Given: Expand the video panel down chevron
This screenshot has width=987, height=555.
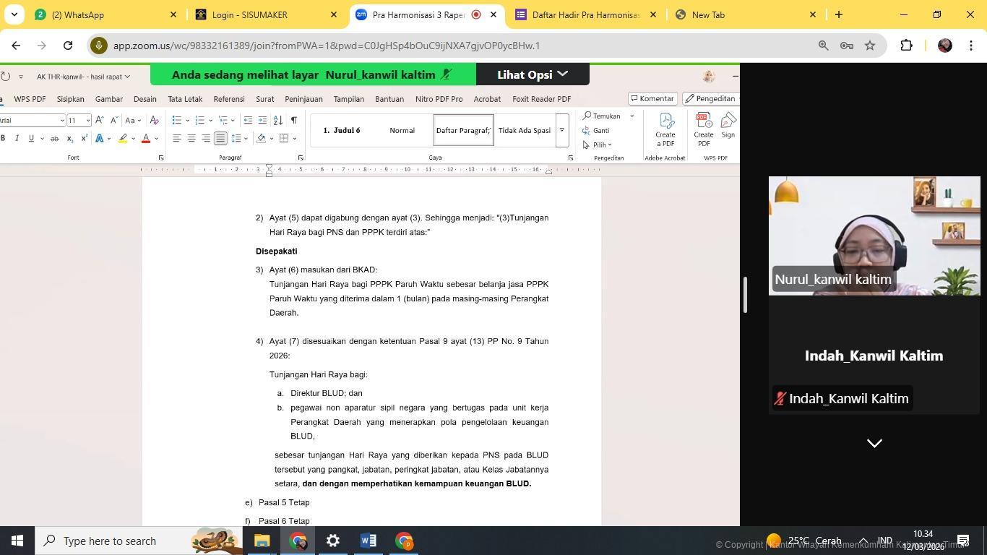Looking at the screenshot, I should [x=874, y=443].
